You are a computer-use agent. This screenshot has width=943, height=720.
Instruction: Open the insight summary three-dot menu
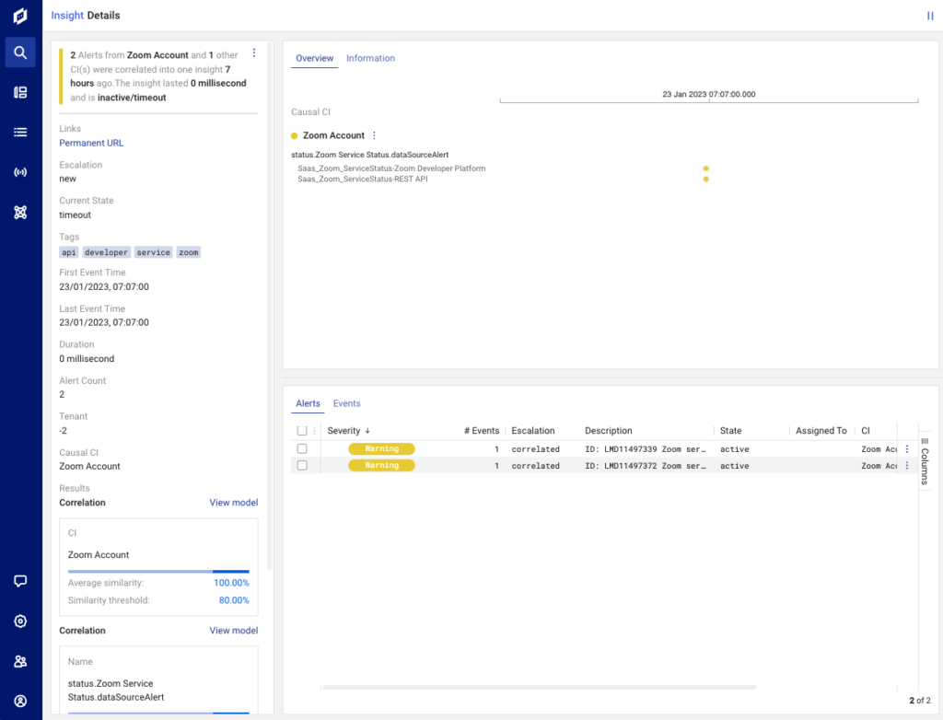[x=254, y=52]
